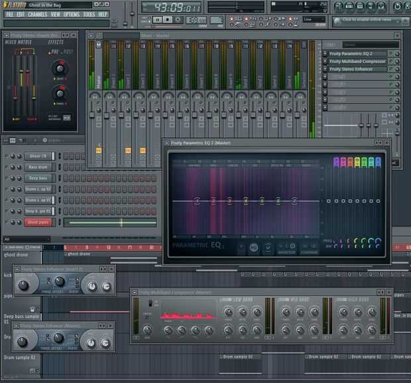Click the master fader handle in mixer
Image resolution: width=411 pixels, height=383 pixels.
tap(91, 115)
